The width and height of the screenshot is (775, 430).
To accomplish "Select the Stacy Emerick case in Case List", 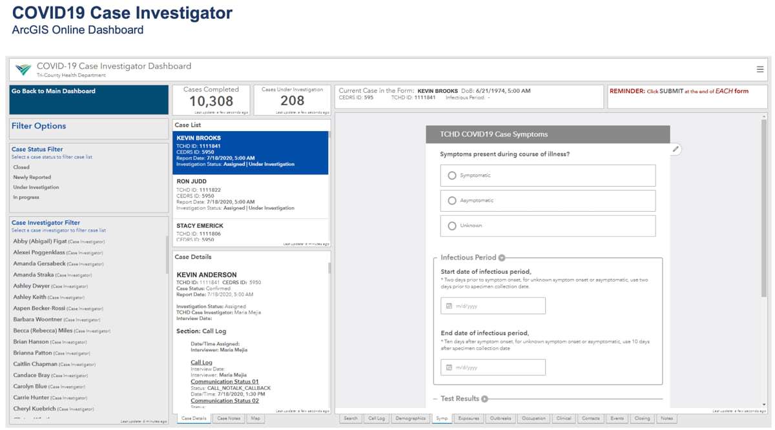I will [x=251, y=232].
